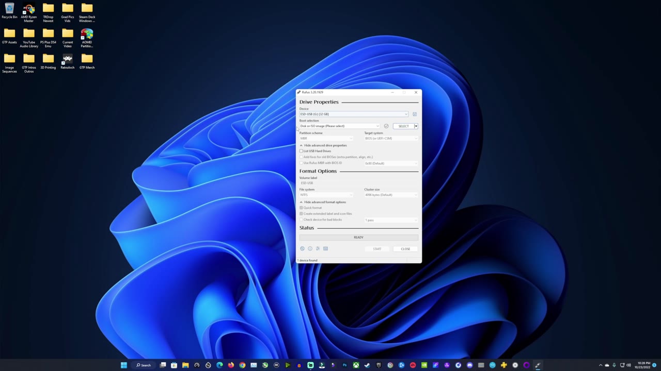
Task: Click the Volume label field showing ESD-USB
Action: click(359, 183)
